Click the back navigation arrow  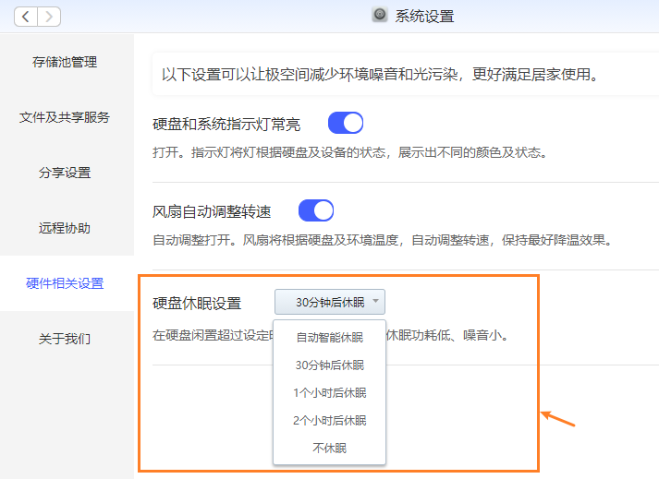click(26, 16)
